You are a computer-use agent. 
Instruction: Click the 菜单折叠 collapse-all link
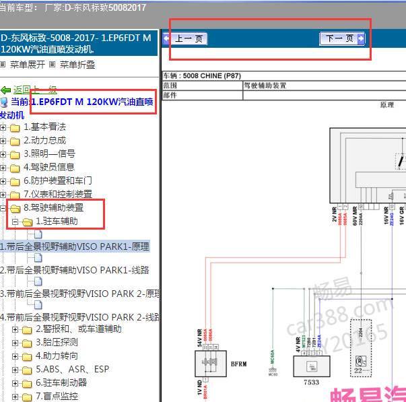(x=77, y=65)
